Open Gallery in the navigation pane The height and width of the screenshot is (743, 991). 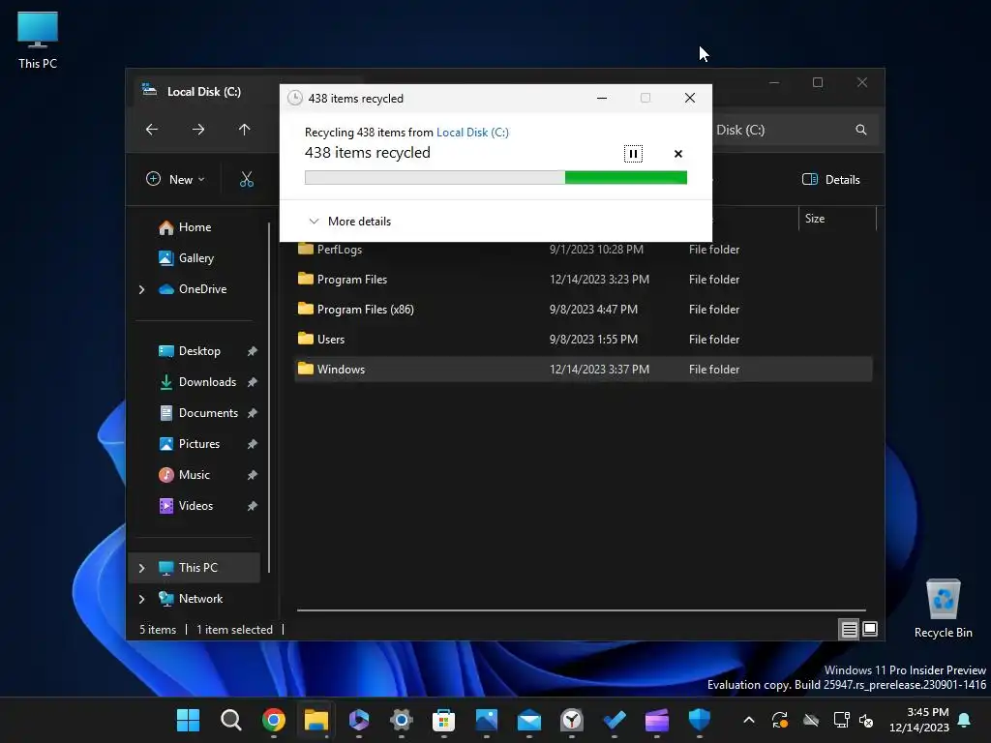(186, 257)
